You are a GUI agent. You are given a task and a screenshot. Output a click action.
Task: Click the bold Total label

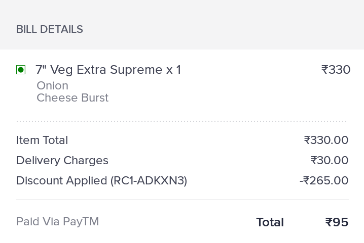tap(270, 222)
